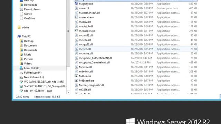Select the file mciqtz32.dll
Image resolution: width=221 pixels, height=124 pixels.
[x=86, y=44]
